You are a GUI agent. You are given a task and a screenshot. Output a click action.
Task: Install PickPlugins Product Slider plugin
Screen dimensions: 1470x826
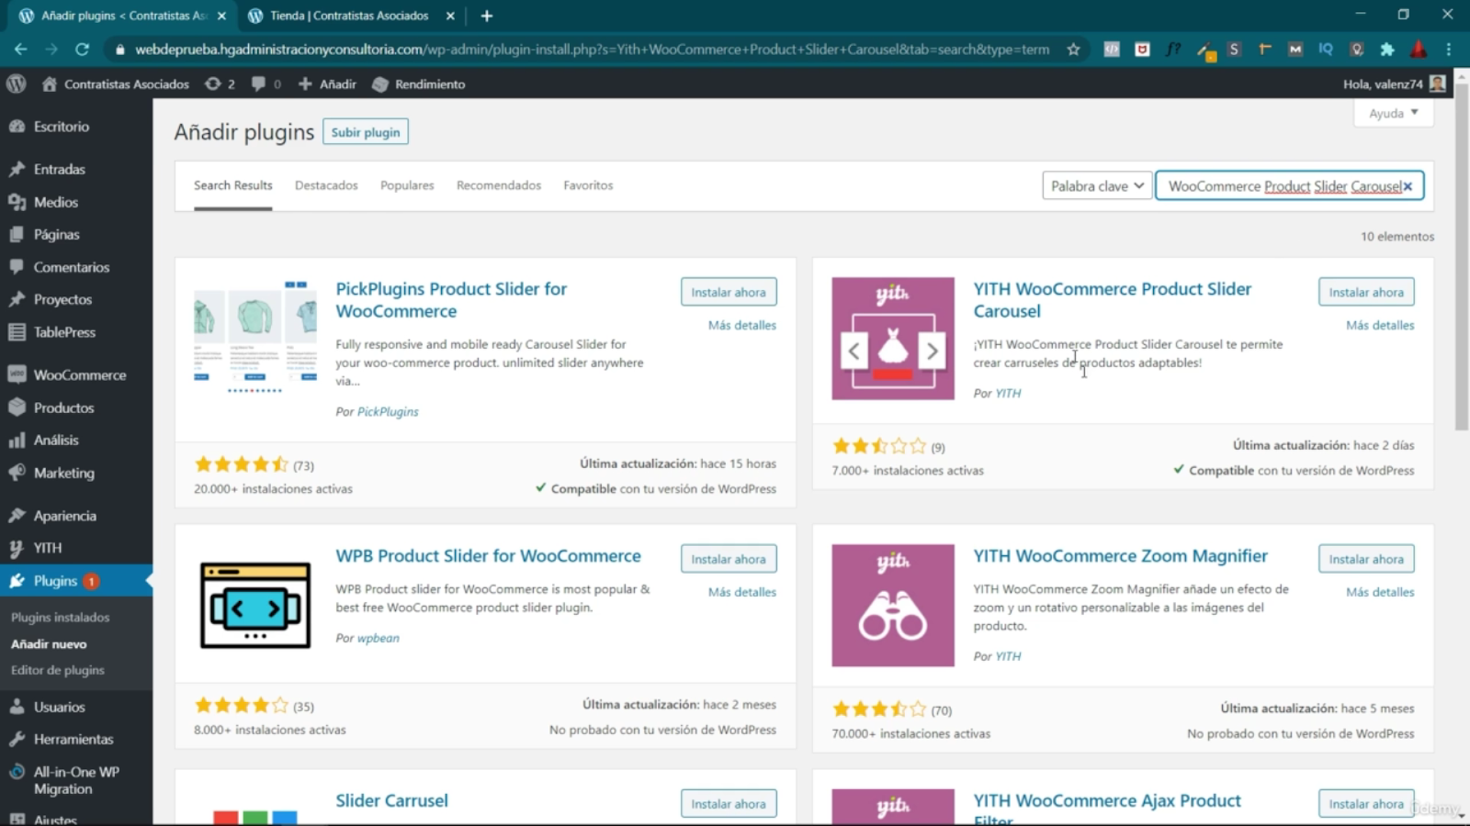pos(729,292)
